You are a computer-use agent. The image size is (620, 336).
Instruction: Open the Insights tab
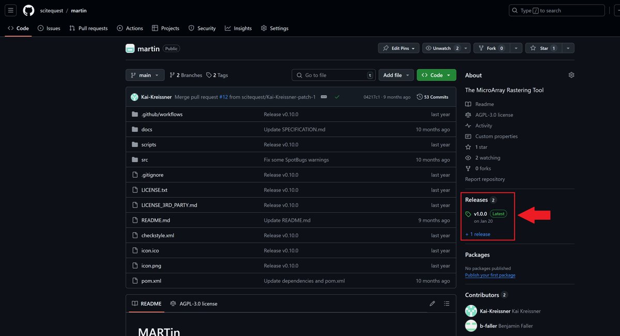[238, 28]
